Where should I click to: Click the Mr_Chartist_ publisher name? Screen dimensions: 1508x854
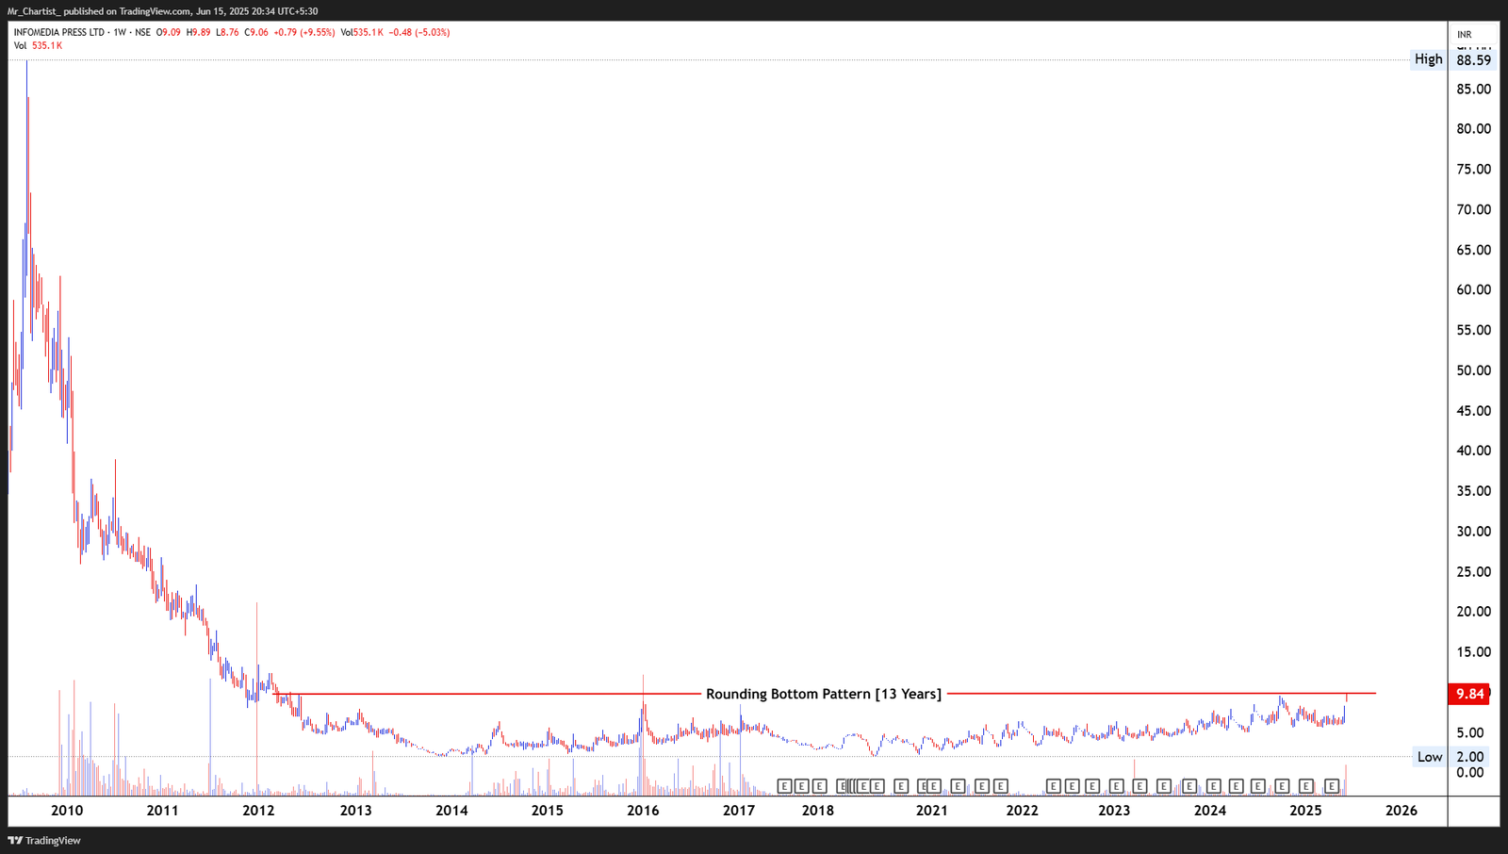click(x=33, y=11)
